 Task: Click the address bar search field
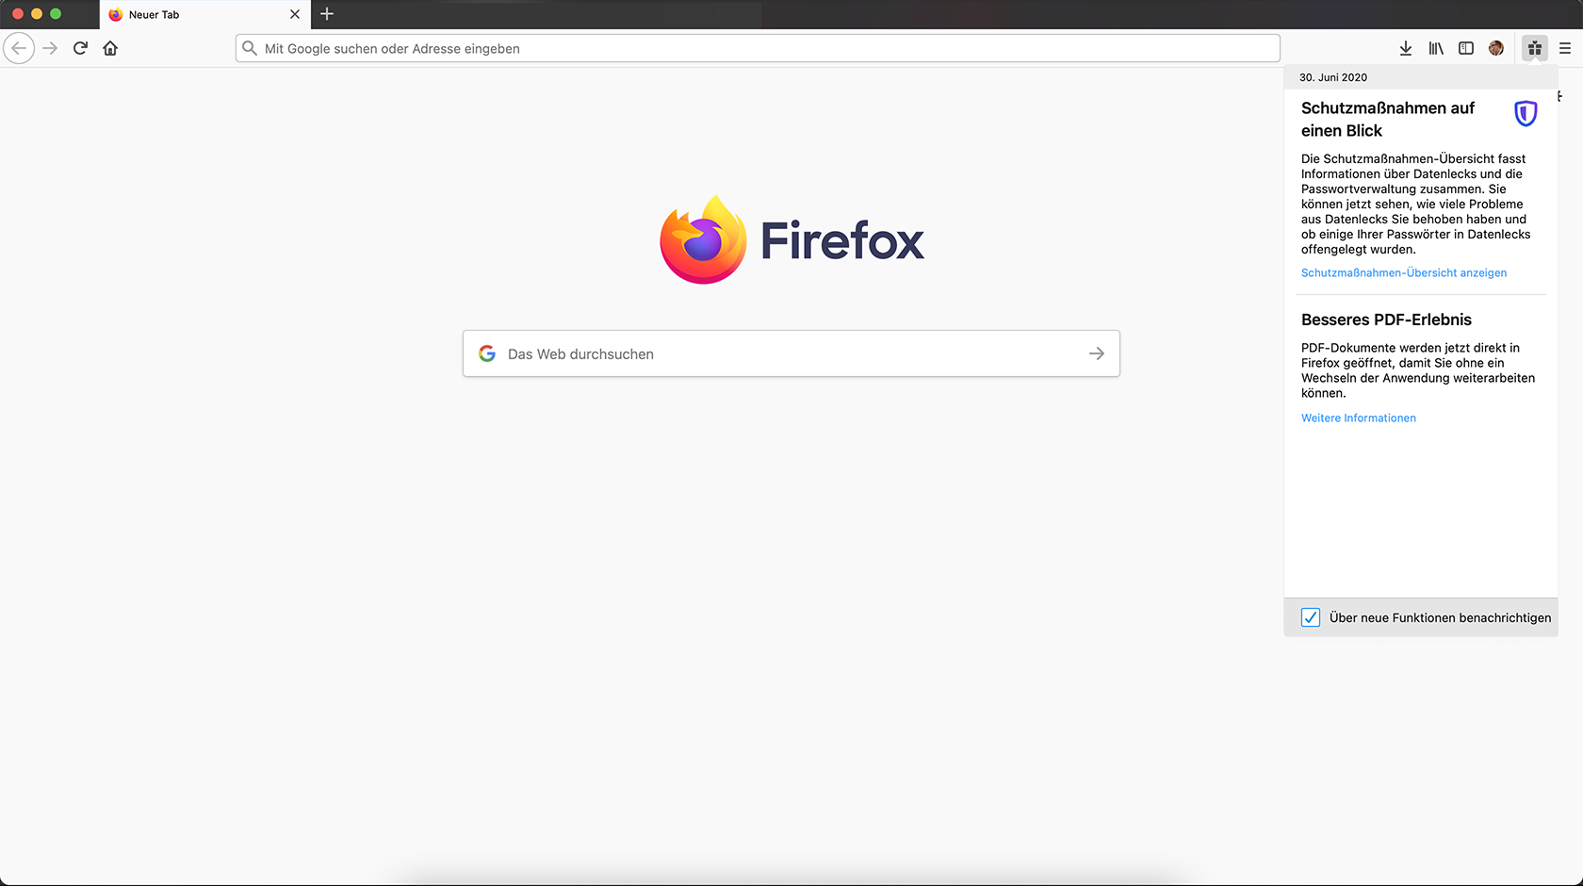tap(758, 48)
